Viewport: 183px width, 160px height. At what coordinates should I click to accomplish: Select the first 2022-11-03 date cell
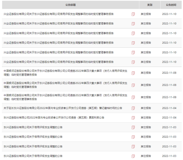coord(169,127)
